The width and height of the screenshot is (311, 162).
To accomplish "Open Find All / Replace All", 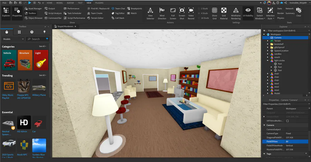I will (98, 9).
